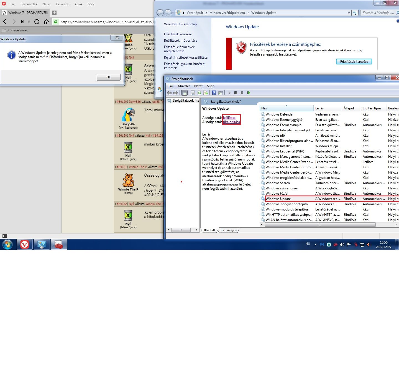Click the újraindítása service link
Viewport: 399px width, 376px height.
point(232,122)
